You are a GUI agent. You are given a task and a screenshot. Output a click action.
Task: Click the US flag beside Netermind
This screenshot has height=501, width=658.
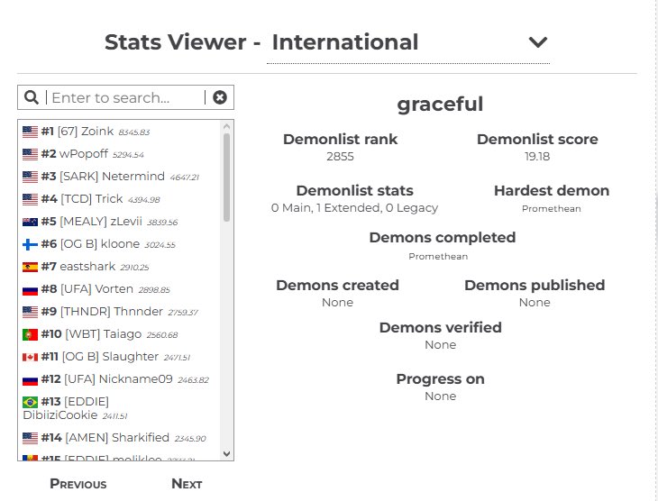pyautogui.click(x=30, y=177)
